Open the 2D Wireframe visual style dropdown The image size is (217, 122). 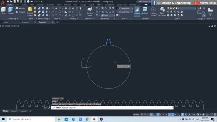pyautogui.click(x=124, y=8)
